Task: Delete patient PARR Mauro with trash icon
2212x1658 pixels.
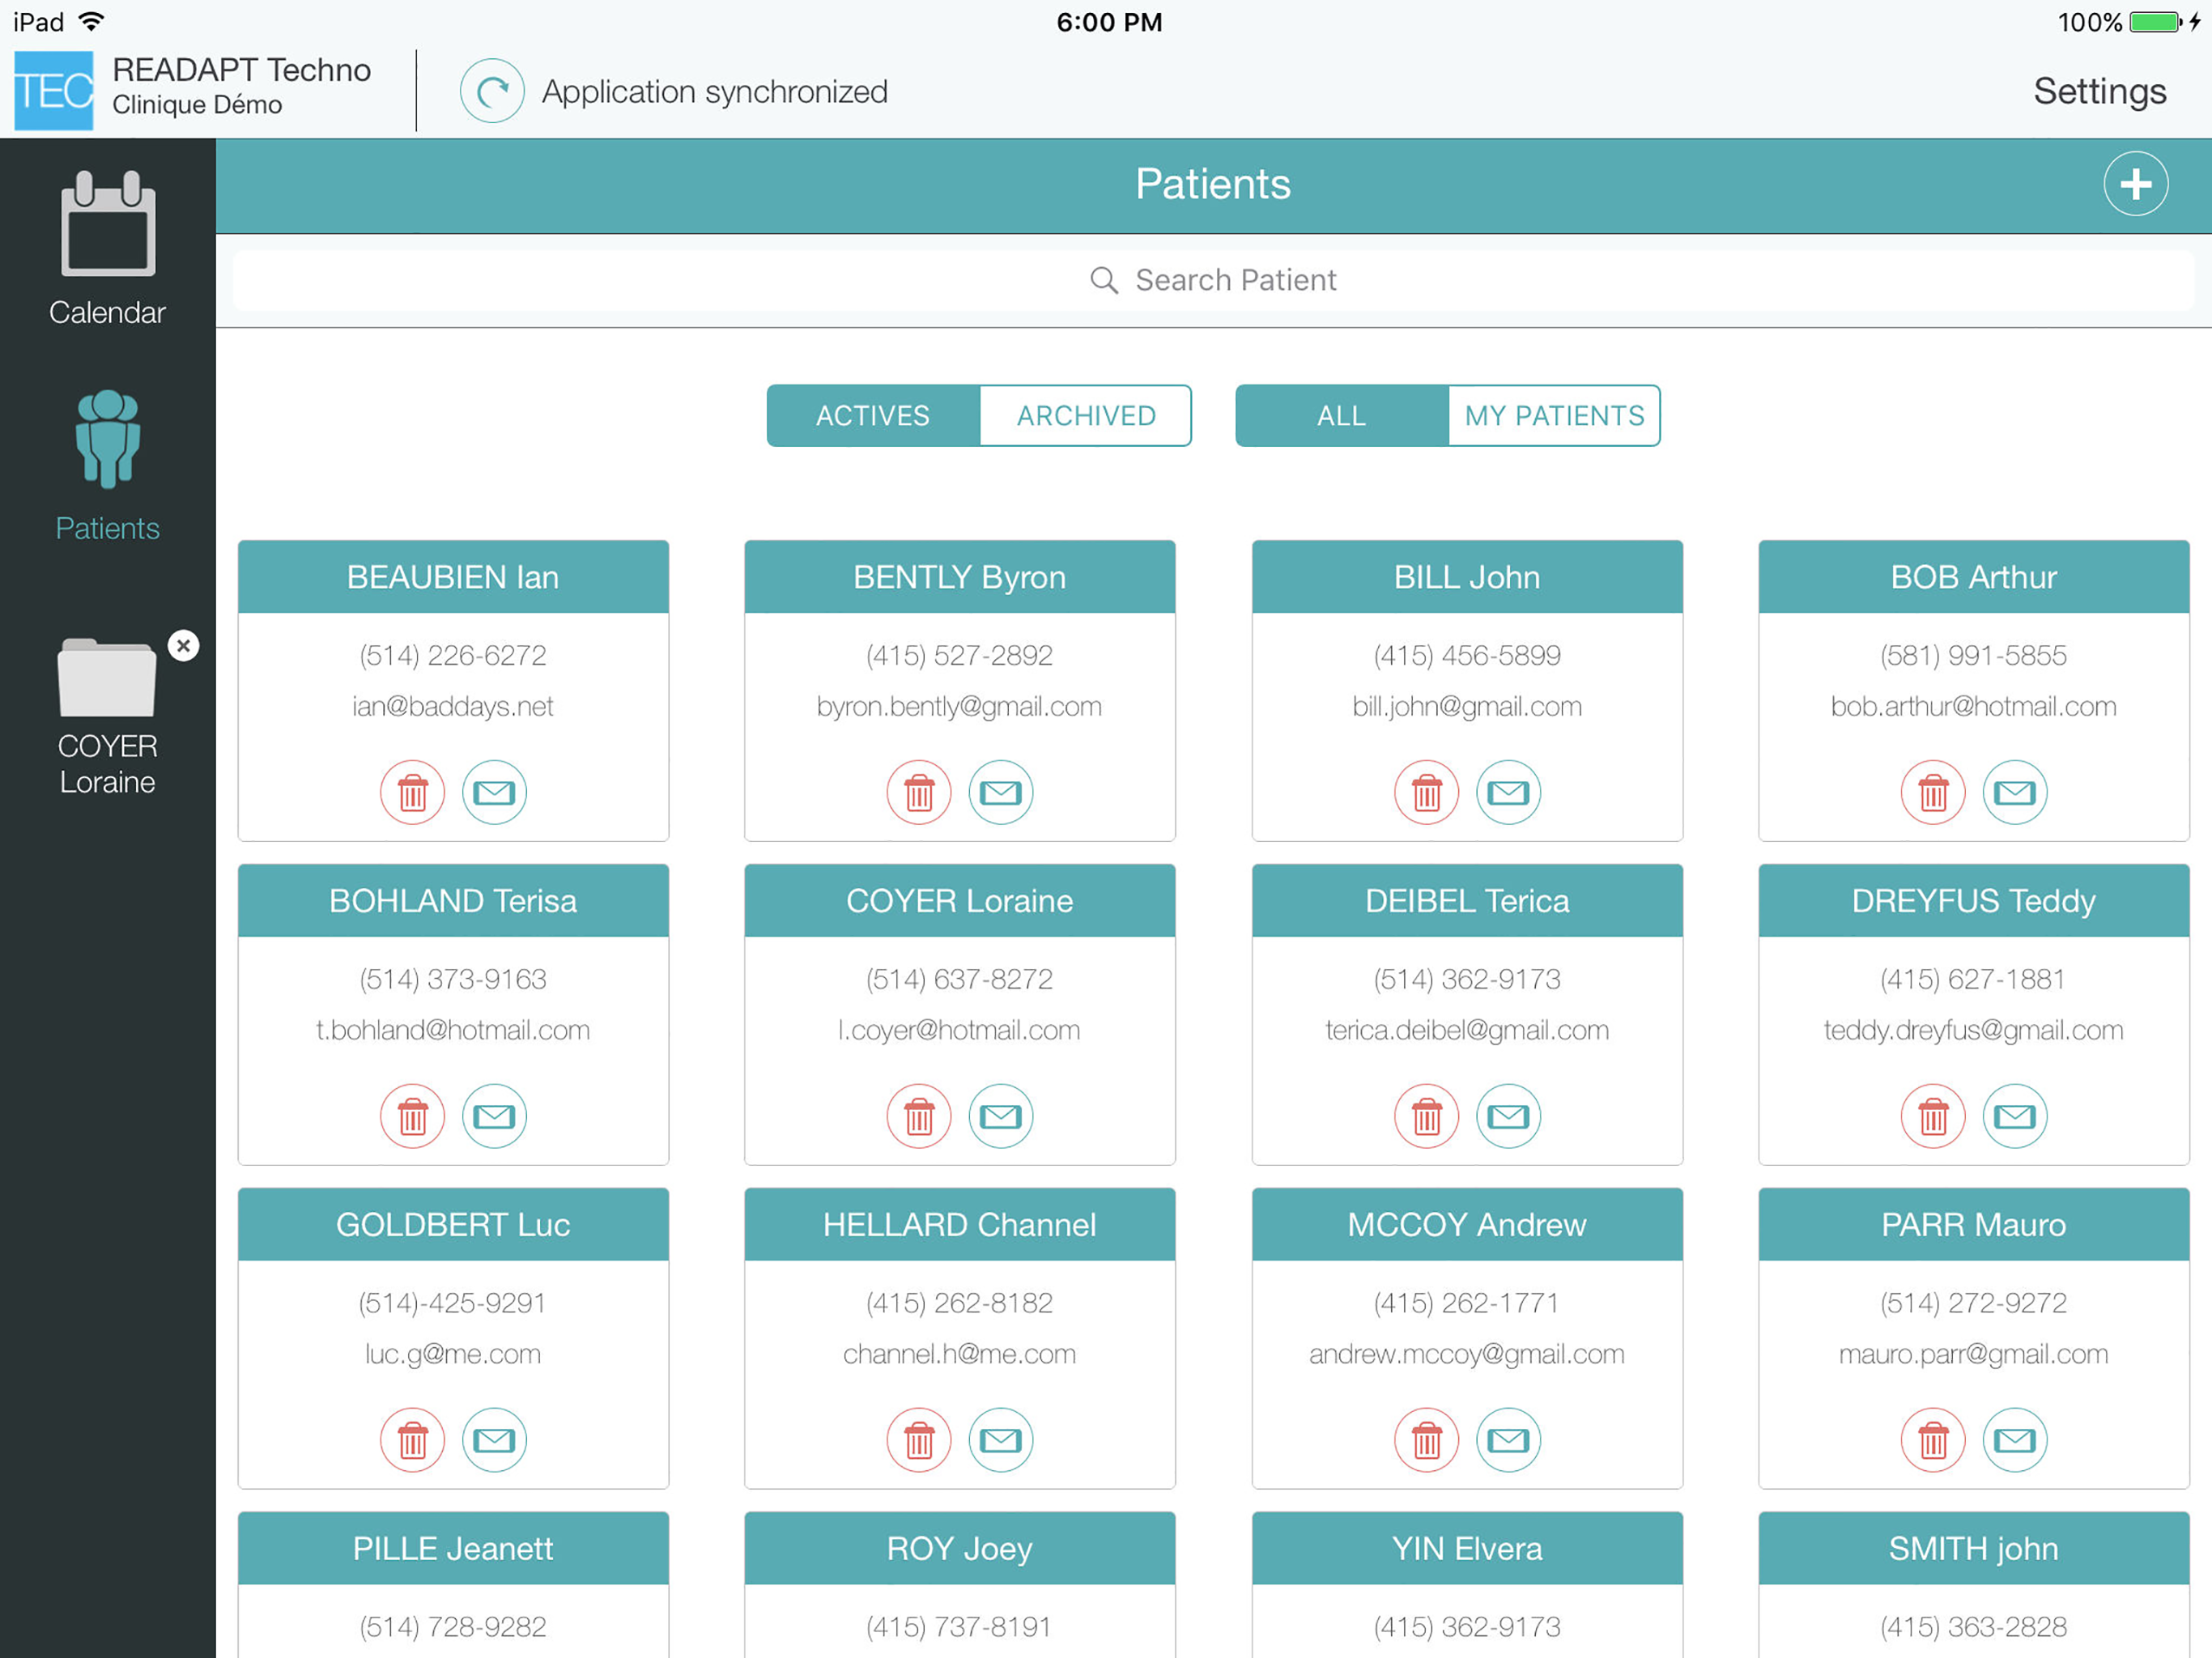Action: click(1933, 1440)
